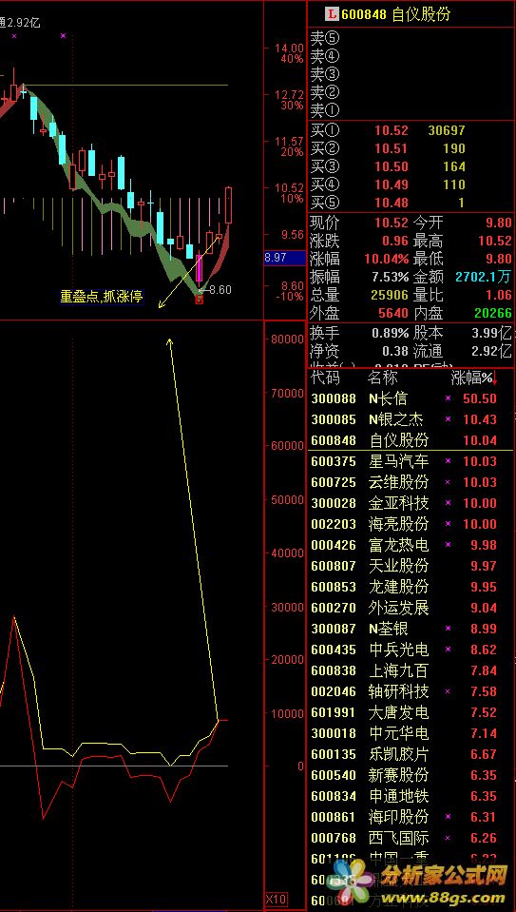
Task: Click the purple marker in the 海印股份 row
Action: coord(448,817)
